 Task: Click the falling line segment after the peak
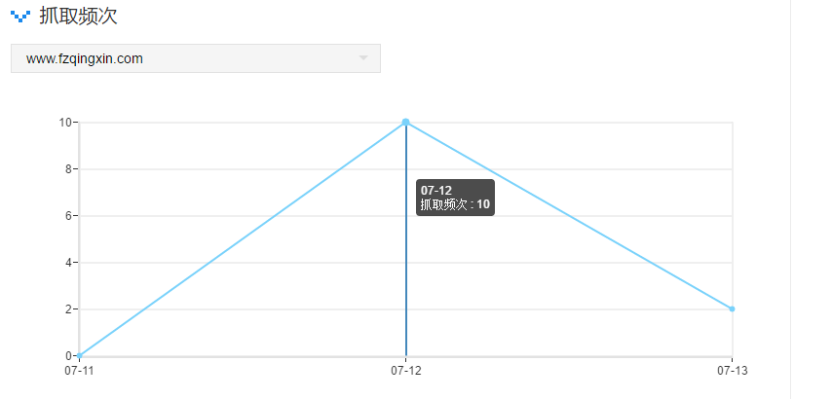[x=569, y=216]
